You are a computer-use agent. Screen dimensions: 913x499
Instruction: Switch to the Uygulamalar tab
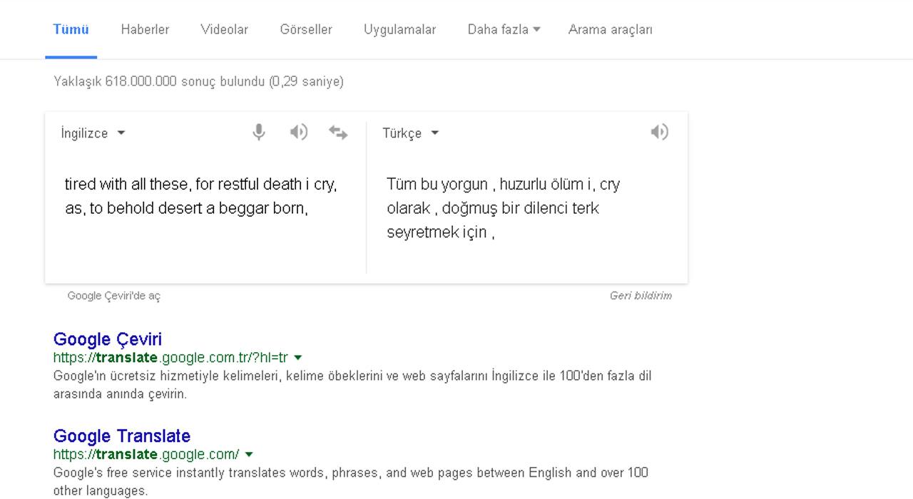coord(399,29)
